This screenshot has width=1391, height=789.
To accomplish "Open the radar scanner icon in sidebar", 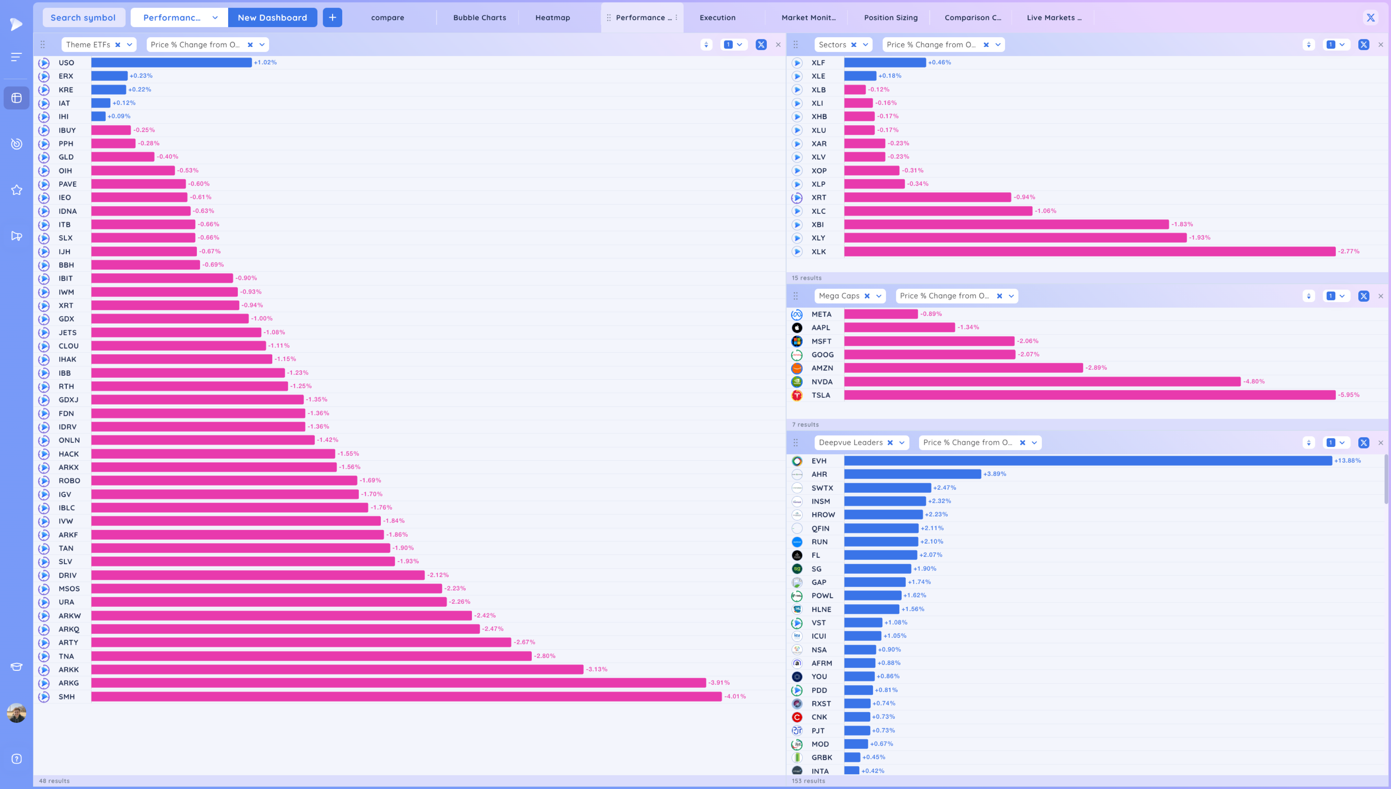I will click(x=16, y=144).
